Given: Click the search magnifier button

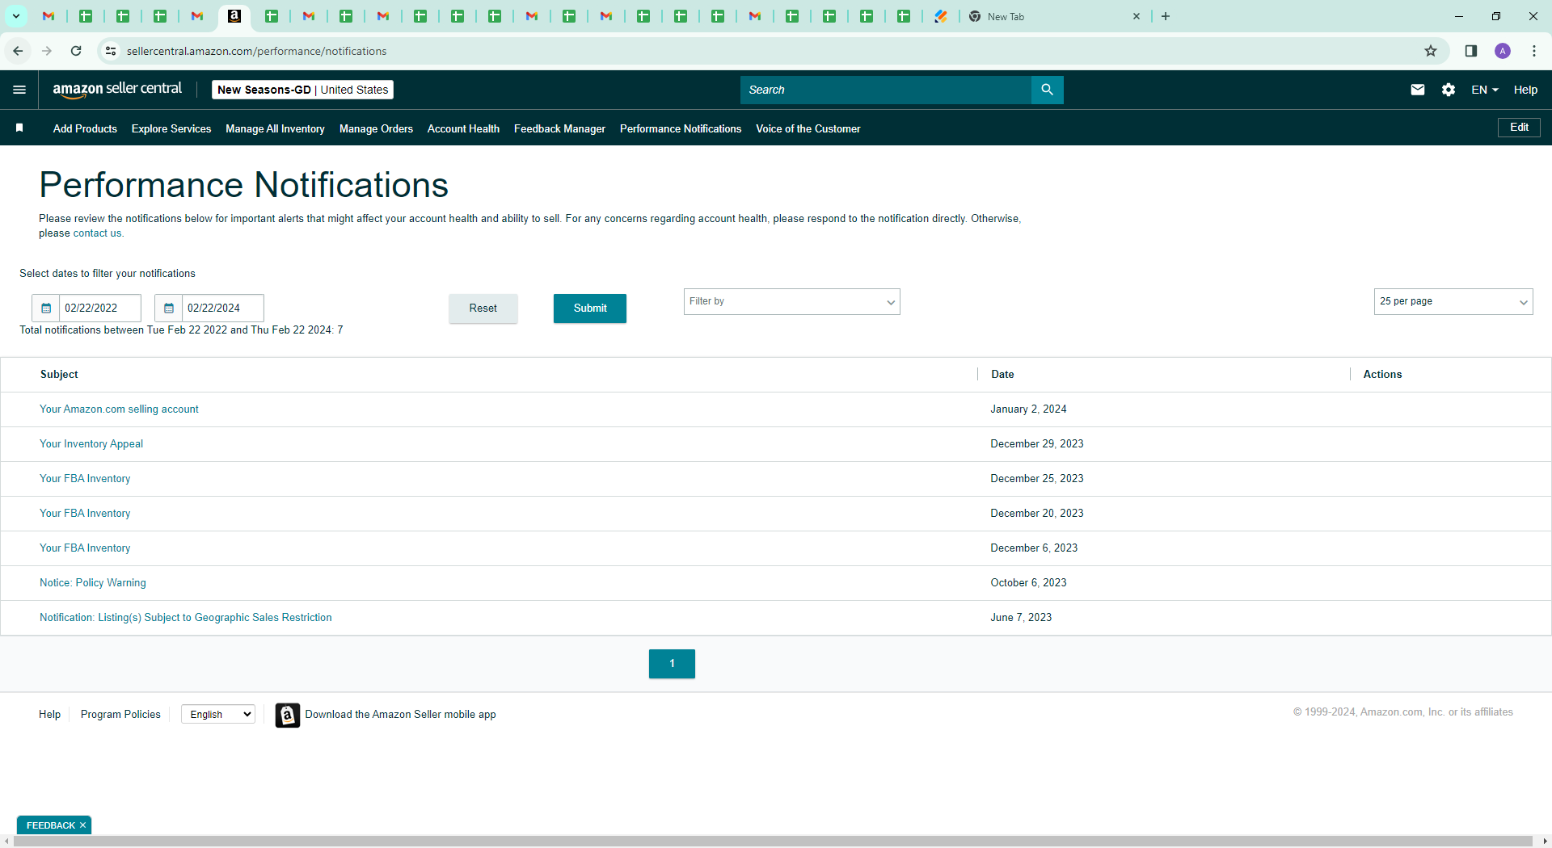Looking at the screenshot, I should click(1047, 90).
